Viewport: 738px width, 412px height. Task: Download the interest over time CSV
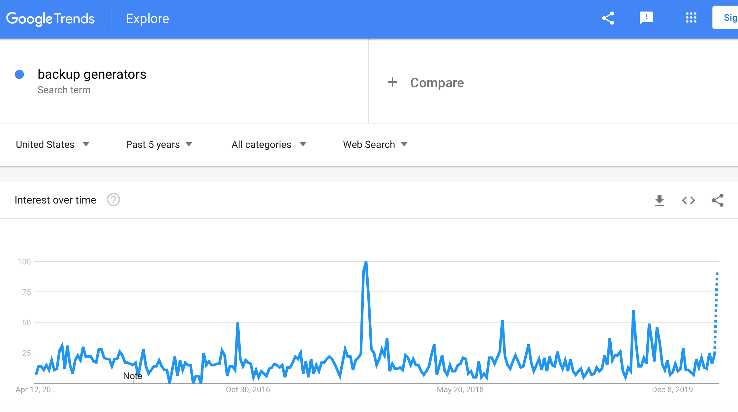659,200
